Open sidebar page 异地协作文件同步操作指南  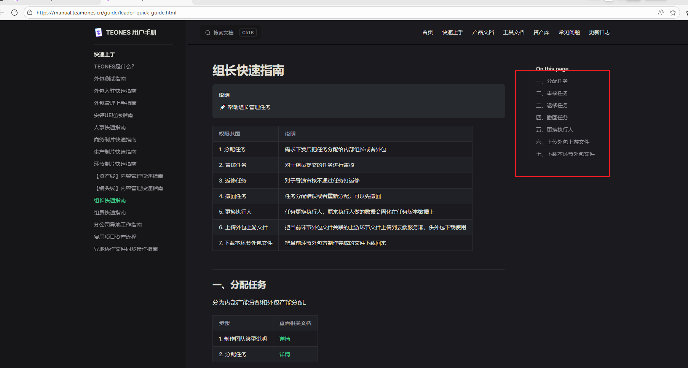pyautogui.click(x=126, y=249)
